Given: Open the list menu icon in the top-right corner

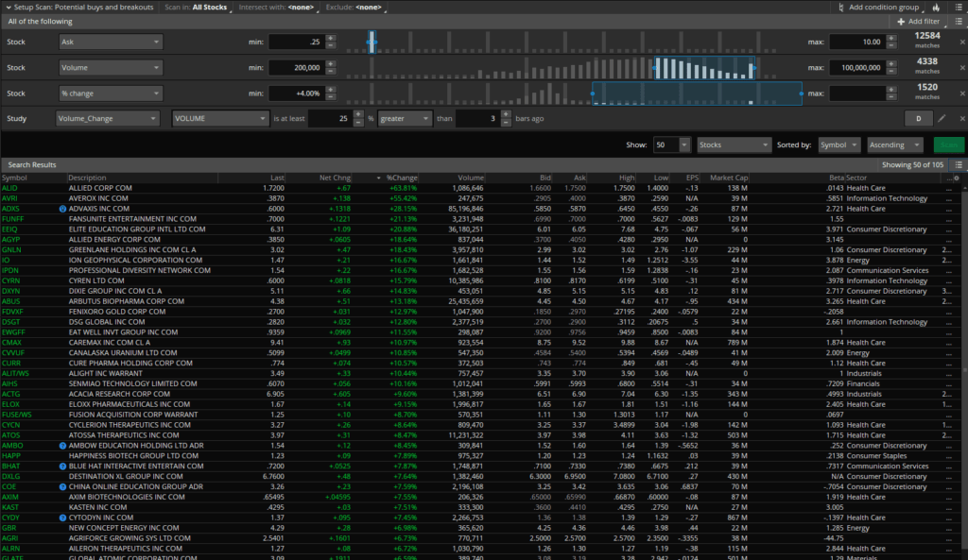Looking at the screenshot, I should click(x=959, y=8).
